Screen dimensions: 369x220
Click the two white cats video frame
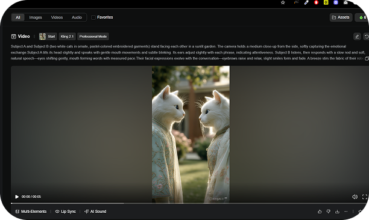click(191, 134)
